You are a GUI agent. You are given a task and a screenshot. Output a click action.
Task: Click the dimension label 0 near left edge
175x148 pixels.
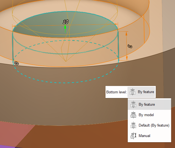[x=16, y=63]
